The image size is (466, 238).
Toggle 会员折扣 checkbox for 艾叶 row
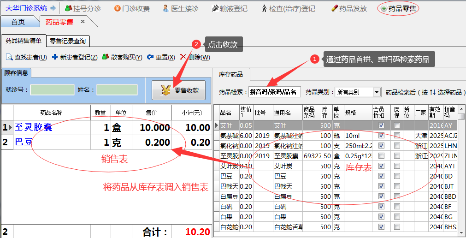pos(381,125)
